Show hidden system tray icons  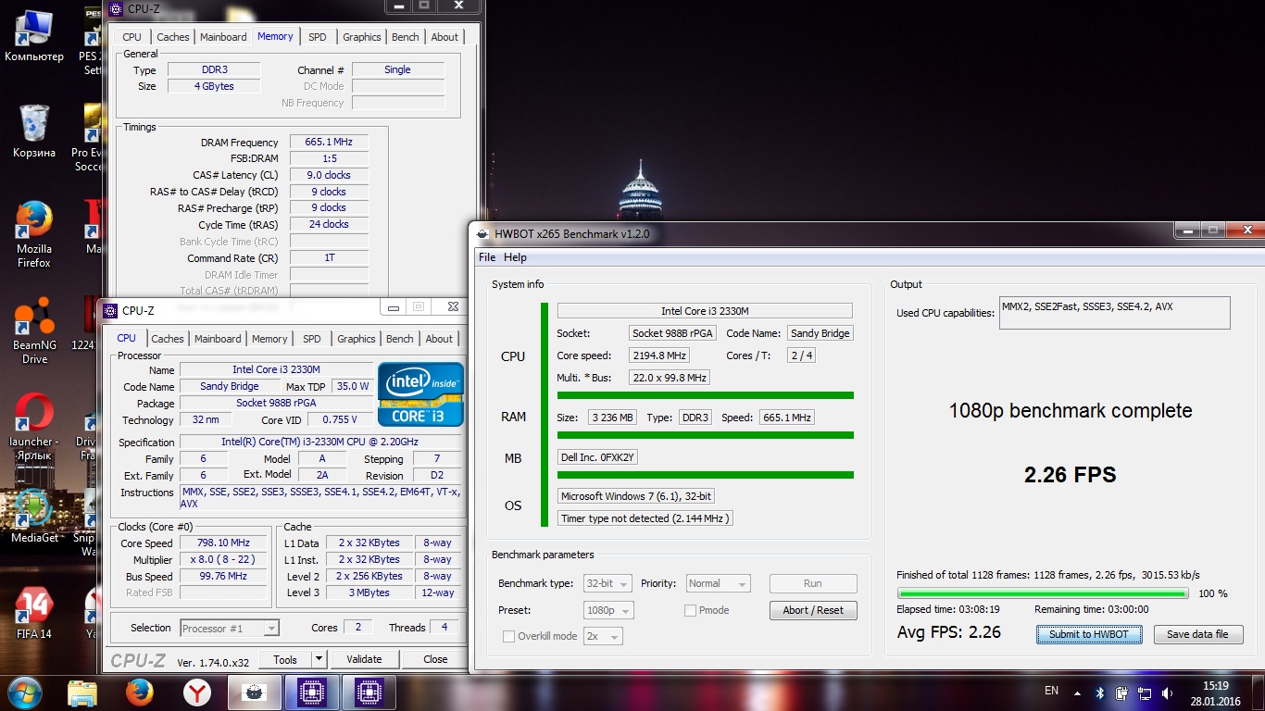click(1077, 692)
